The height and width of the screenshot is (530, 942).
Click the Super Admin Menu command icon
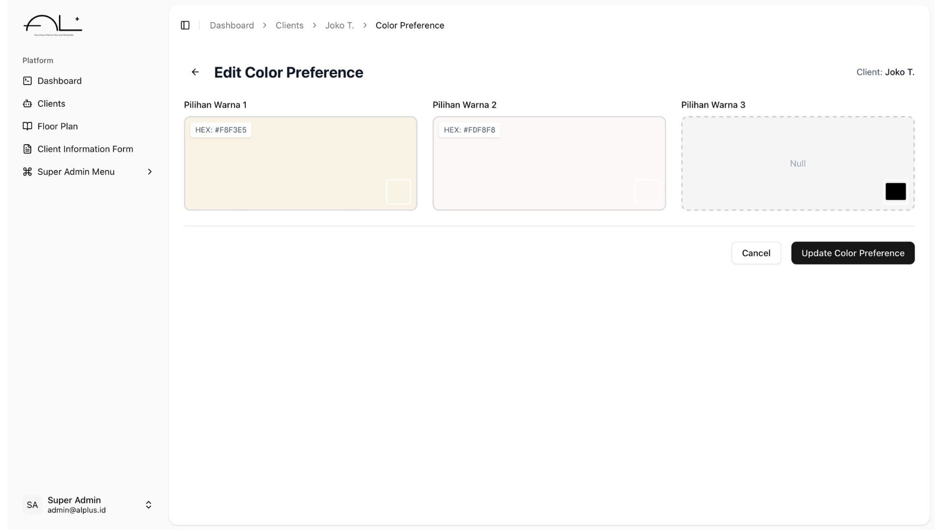pos(27,171)
